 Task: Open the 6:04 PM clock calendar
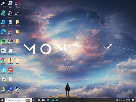pyautogui.click(x=128, y=100)
